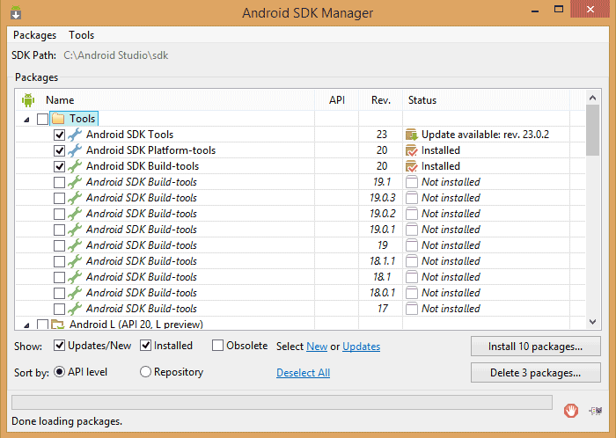Toggle the Updates/New filter checkbox

click(x=59, y=346)
